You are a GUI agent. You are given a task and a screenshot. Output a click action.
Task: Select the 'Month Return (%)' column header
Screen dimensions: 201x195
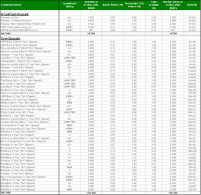click(113, 5)
